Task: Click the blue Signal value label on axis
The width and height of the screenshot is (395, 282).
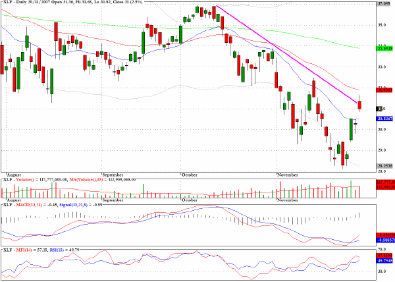Action: pos(385,240)
